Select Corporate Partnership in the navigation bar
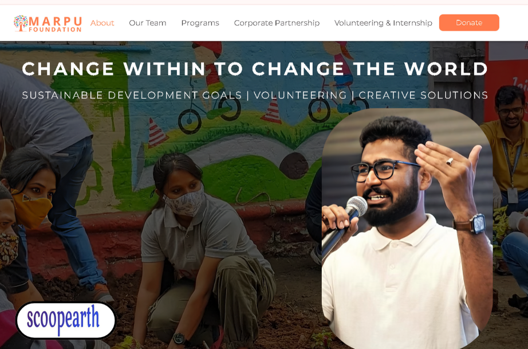The width and height of the screenshot is (528, 349). click(x=277, y=23)
